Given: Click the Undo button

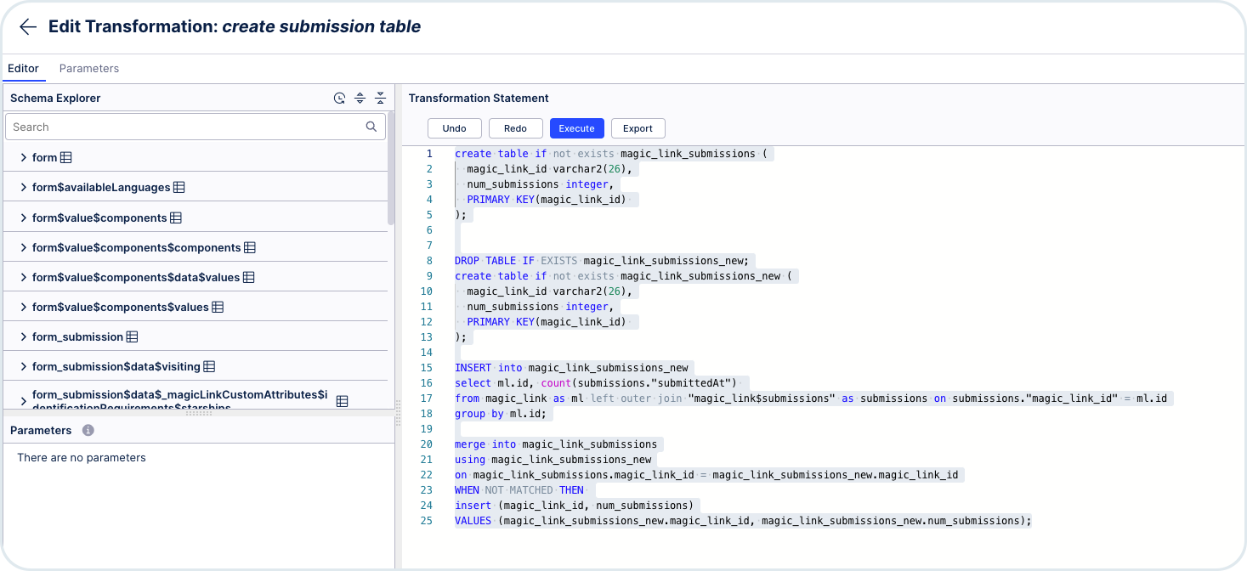Looking at the screenshot, I should point(455,128).
